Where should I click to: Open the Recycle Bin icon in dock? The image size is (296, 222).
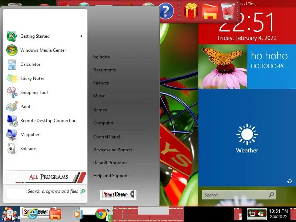pos(228,11)
